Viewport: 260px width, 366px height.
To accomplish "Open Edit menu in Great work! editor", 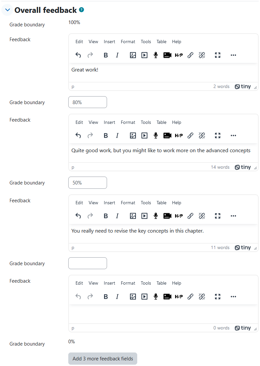I will point(79,42).
